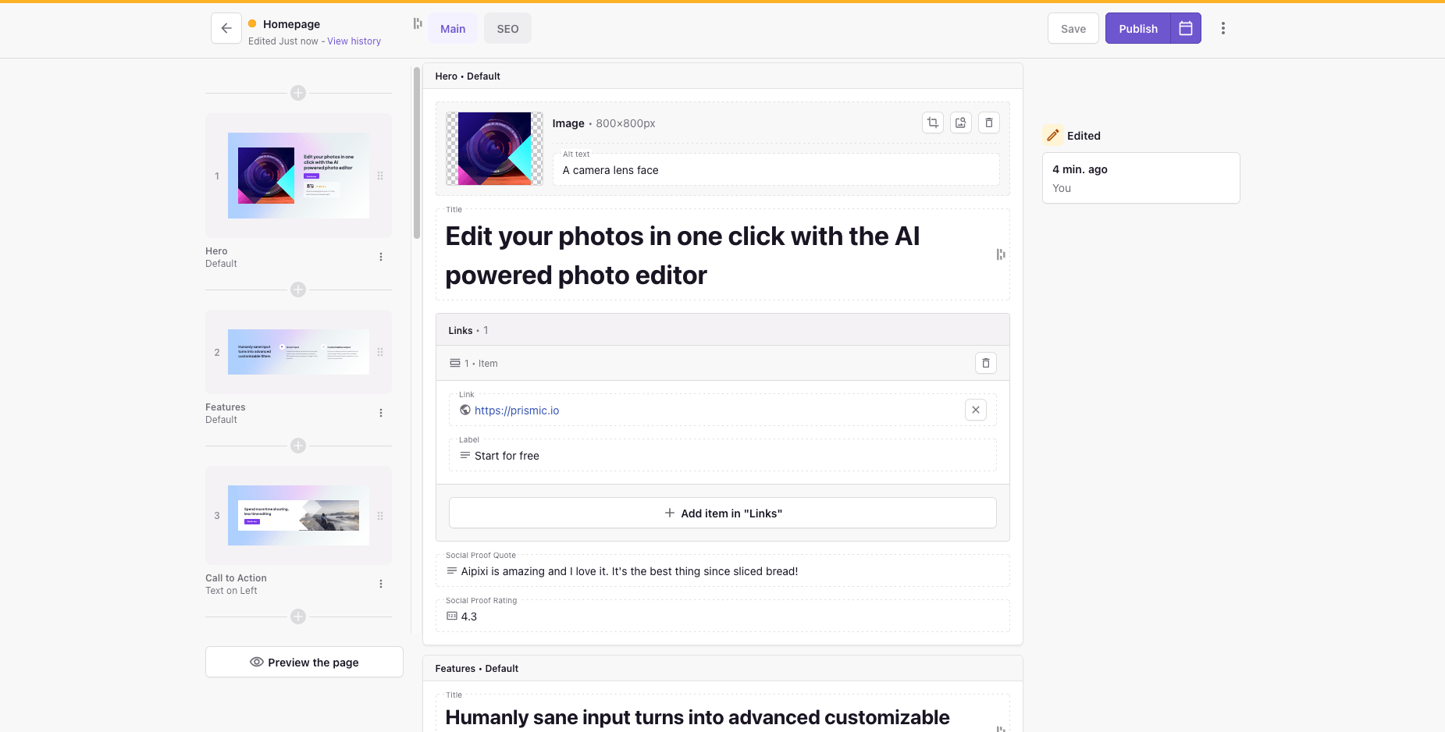
Task: Click the back arrow button
Action: (226, 28)
